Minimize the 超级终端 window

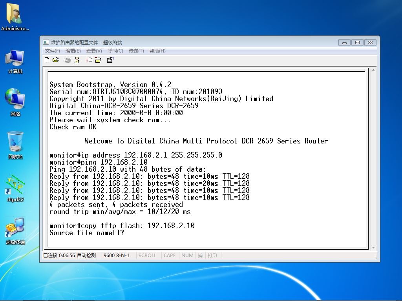[x=344, y=42]
